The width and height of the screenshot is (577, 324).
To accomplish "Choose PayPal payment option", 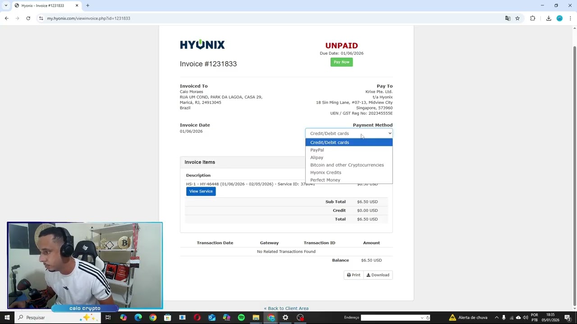I will [349, 150].
